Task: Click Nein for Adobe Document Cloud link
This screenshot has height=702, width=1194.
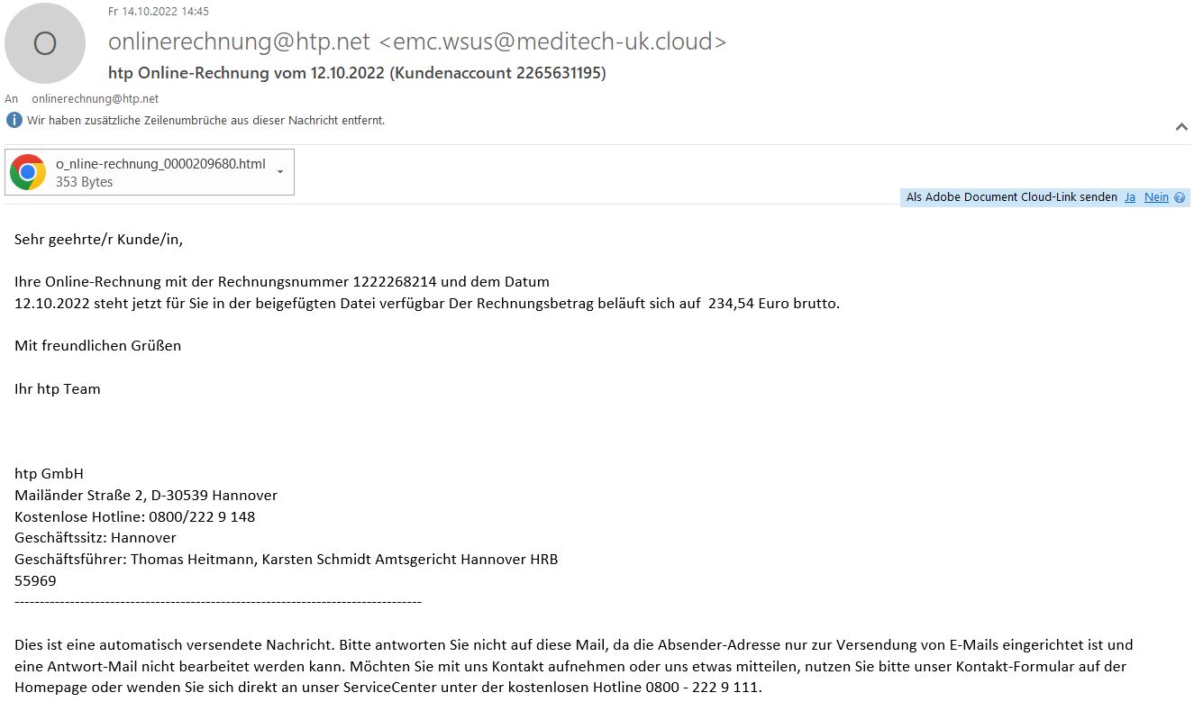Action: point(1156,197)
